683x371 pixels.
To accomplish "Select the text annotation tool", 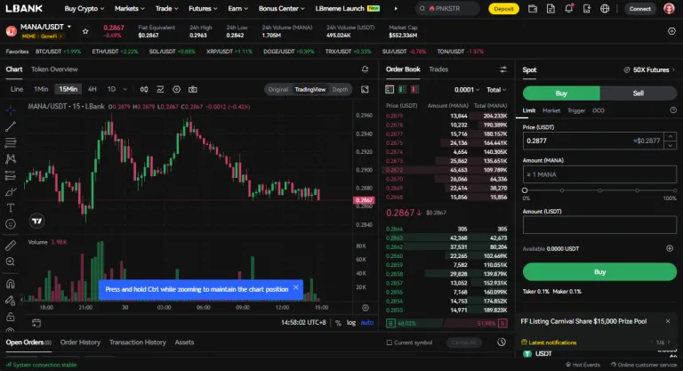I will click(x=11, y=208).
